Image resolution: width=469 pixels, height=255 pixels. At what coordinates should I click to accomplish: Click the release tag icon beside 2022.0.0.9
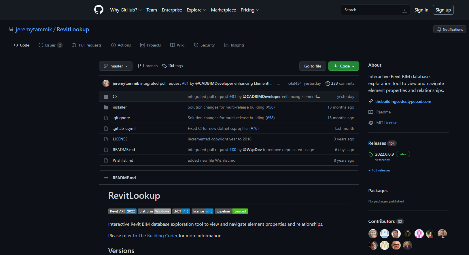tap(371, 154)
